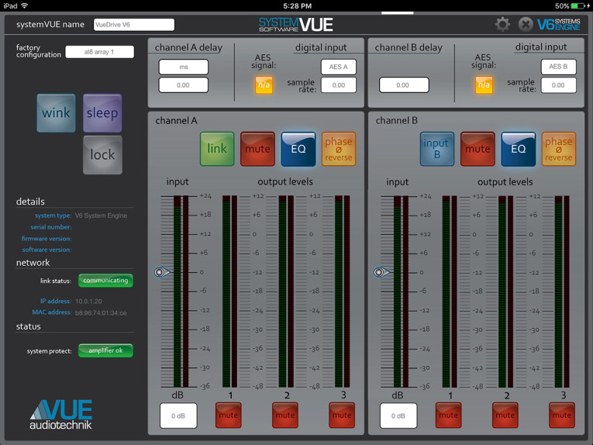Click channel B 0 dB input gain box

pos(398,416)
